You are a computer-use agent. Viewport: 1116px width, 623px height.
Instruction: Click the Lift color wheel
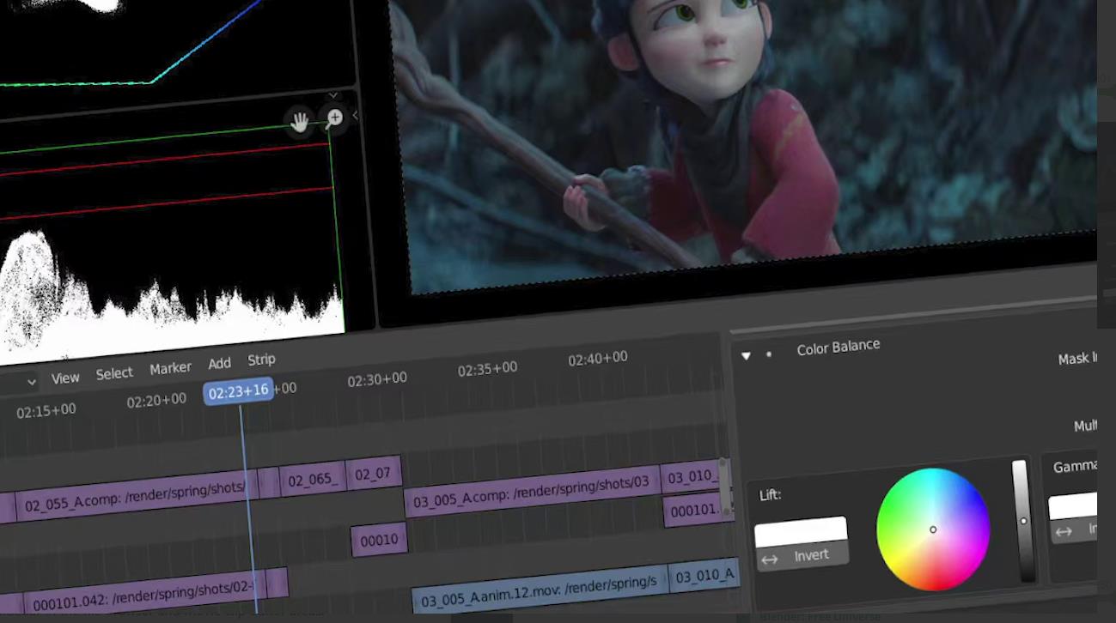click(933, 529)
